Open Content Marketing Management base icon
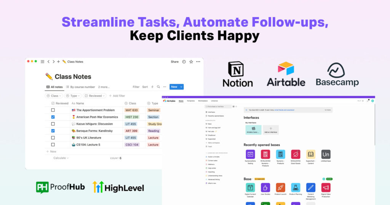 [x=311, y=187]
